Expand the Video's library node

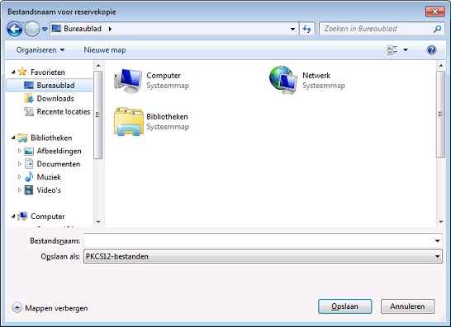point(19,190)
